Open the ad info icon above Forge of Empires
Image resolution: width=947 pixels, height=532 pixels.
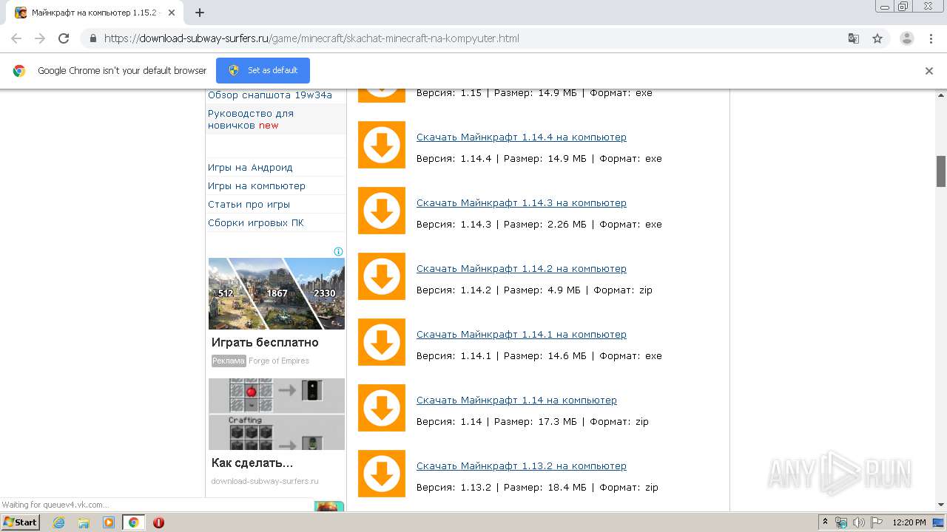[x=338, y=252]
